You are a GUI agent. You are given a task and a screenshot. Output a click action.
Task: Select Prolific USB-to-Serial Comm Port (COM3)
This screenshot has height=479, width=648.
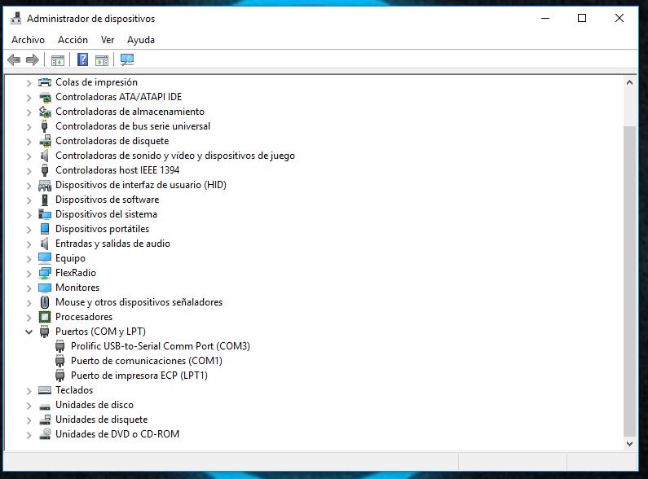coord(160,346)
